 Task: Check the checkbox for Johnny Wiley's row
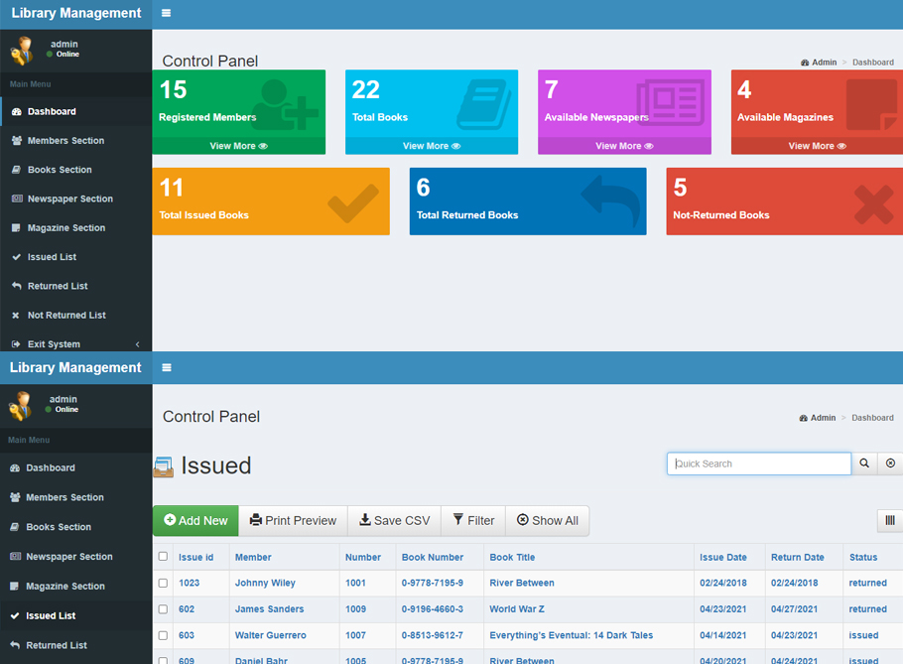pos(164,583)
